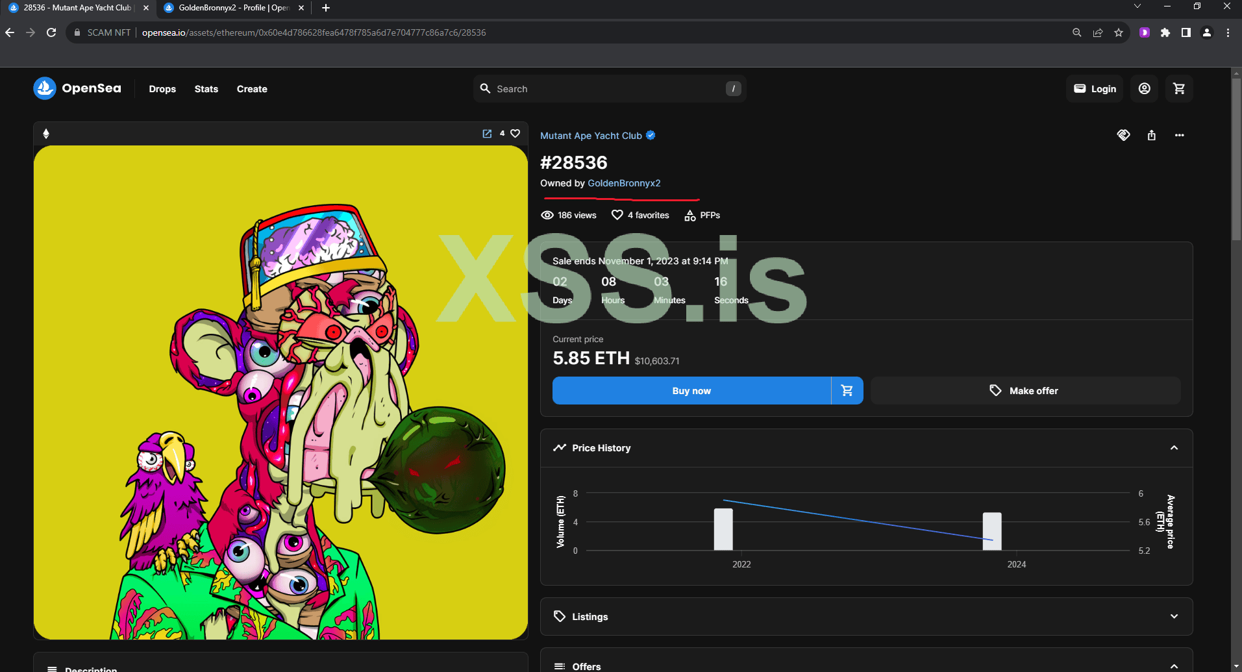Click the OpenSea logo icon

click(45, 88)
